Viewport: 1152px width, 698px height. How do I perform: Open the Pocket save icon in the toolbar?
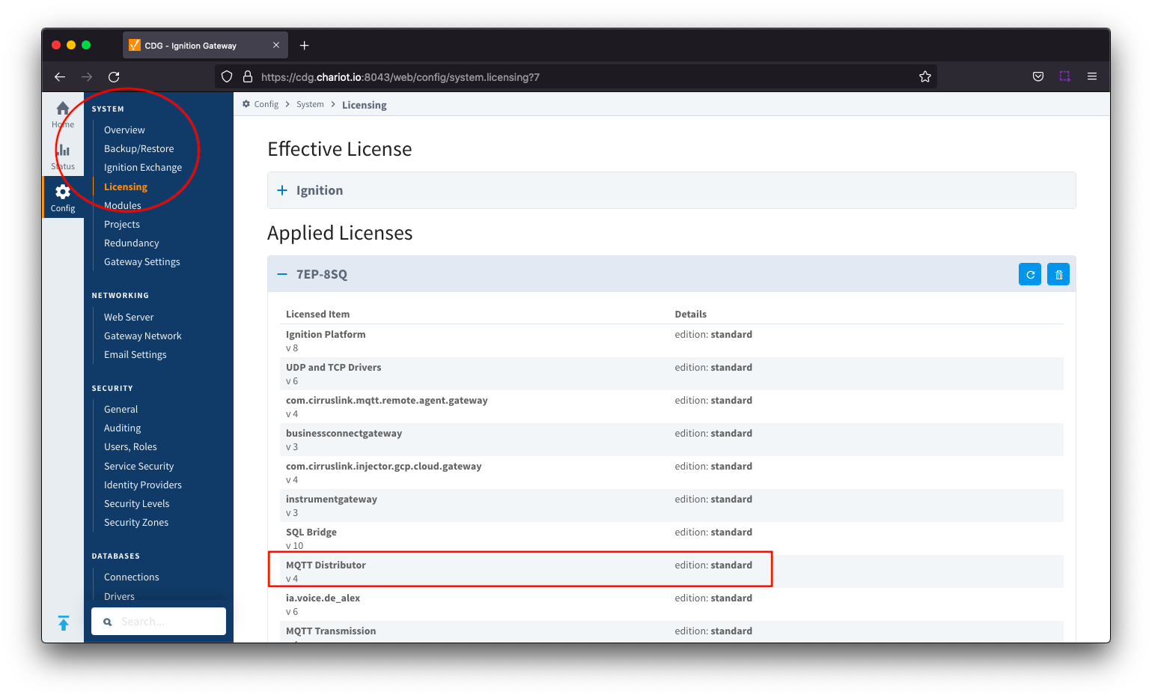click(x=1038, y=76)
